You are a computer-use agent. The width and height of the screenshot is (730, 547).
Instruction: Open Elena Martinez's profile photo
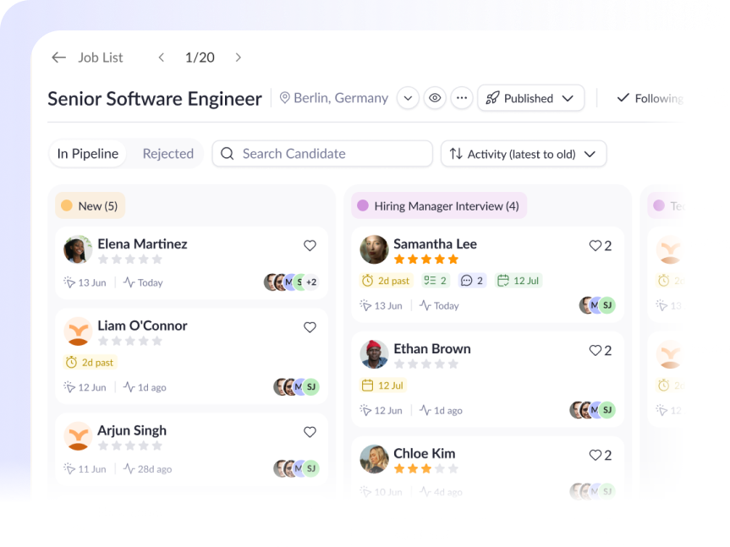coord(78,249)
